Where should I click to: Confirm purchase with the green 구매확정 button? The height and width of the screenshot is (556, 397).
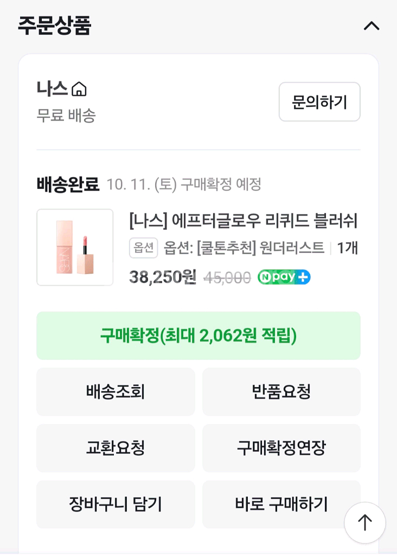click(x=198, y=336)
